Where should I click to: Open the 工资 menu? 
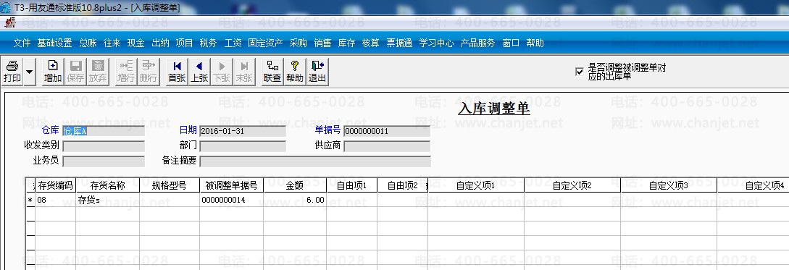pyautogui.click(x=233, y=43)
